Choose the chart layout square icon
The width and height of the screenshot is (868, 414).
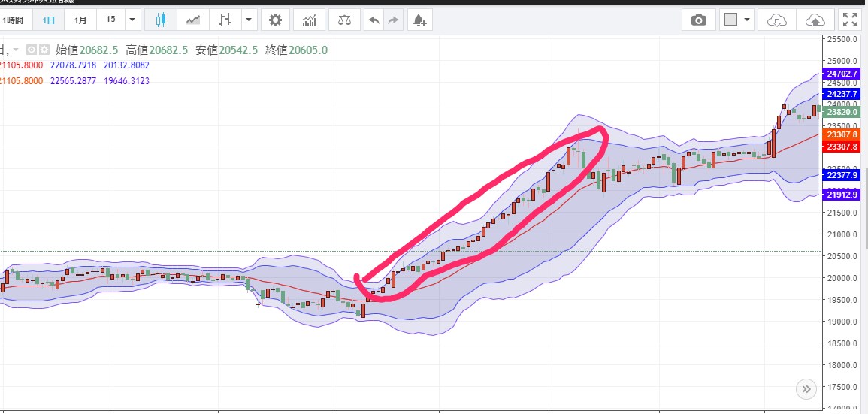point(730,20)
